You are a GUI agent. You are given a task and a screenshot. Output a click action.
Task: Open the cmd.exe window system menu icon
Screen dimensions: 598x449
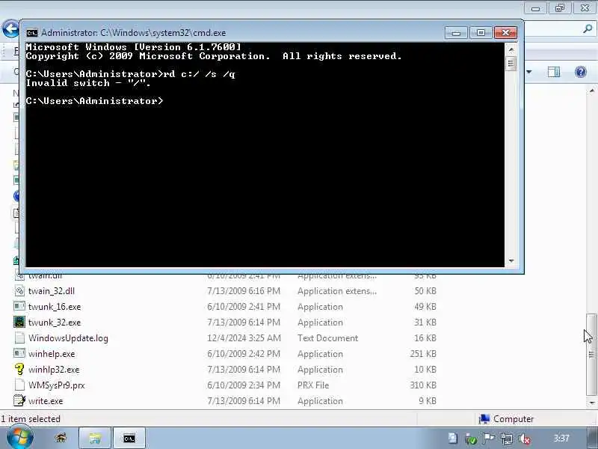point(32,33)
